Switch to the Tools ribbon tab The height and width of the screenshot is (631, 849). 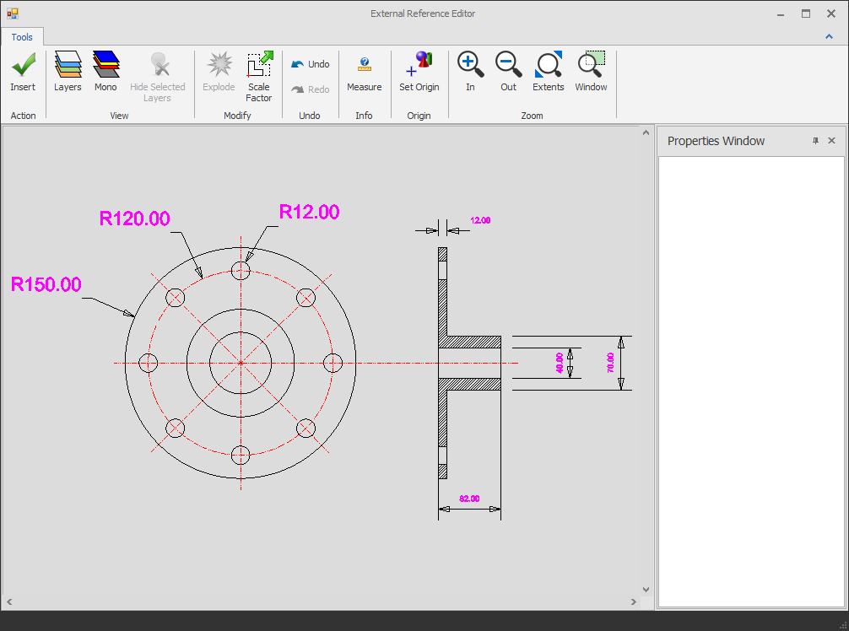point(23,36)
